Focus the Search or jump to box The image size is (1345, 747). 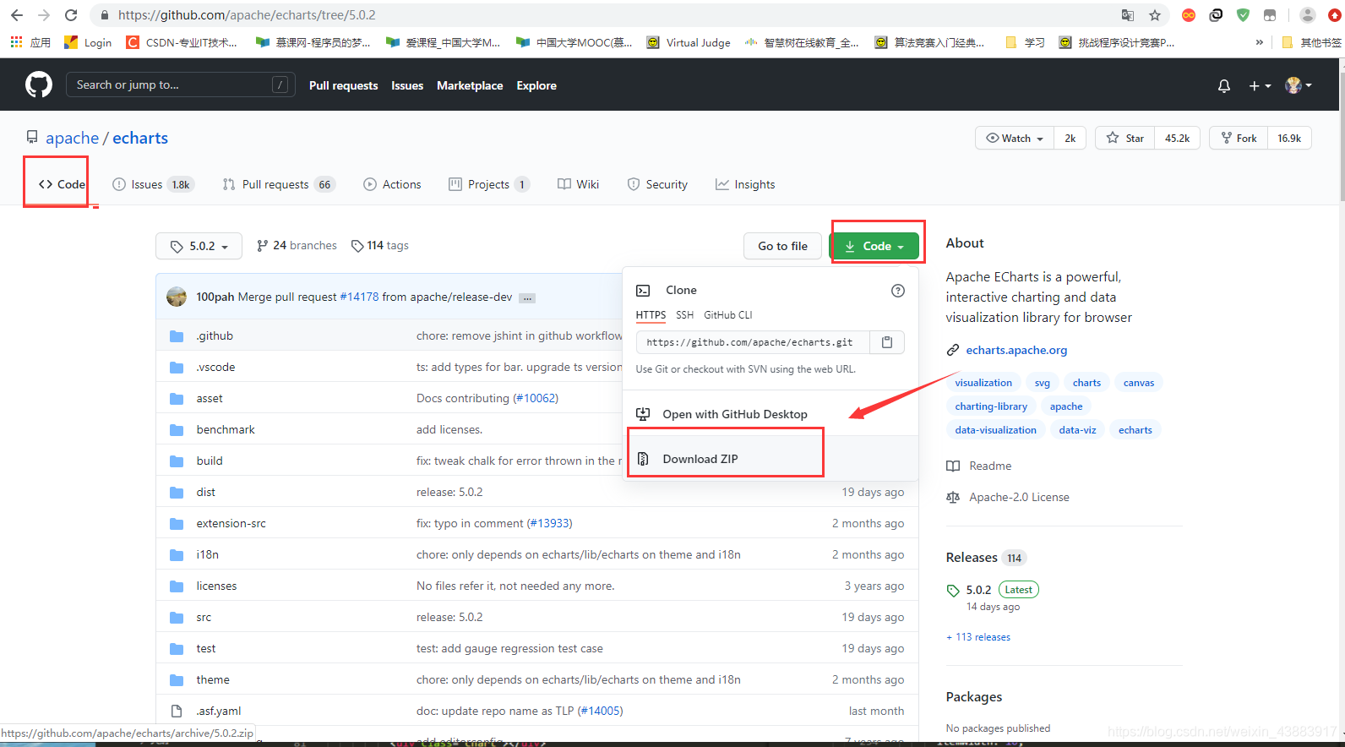click(x=181, y=85)
